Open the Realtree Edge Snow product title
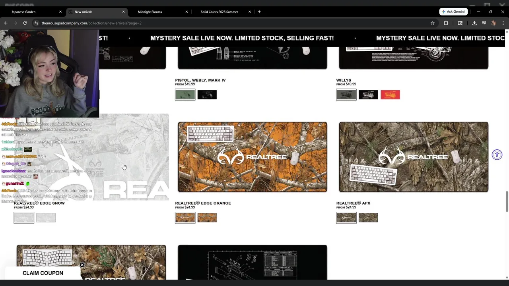The image size is (509, 286). tap(39, 203)
